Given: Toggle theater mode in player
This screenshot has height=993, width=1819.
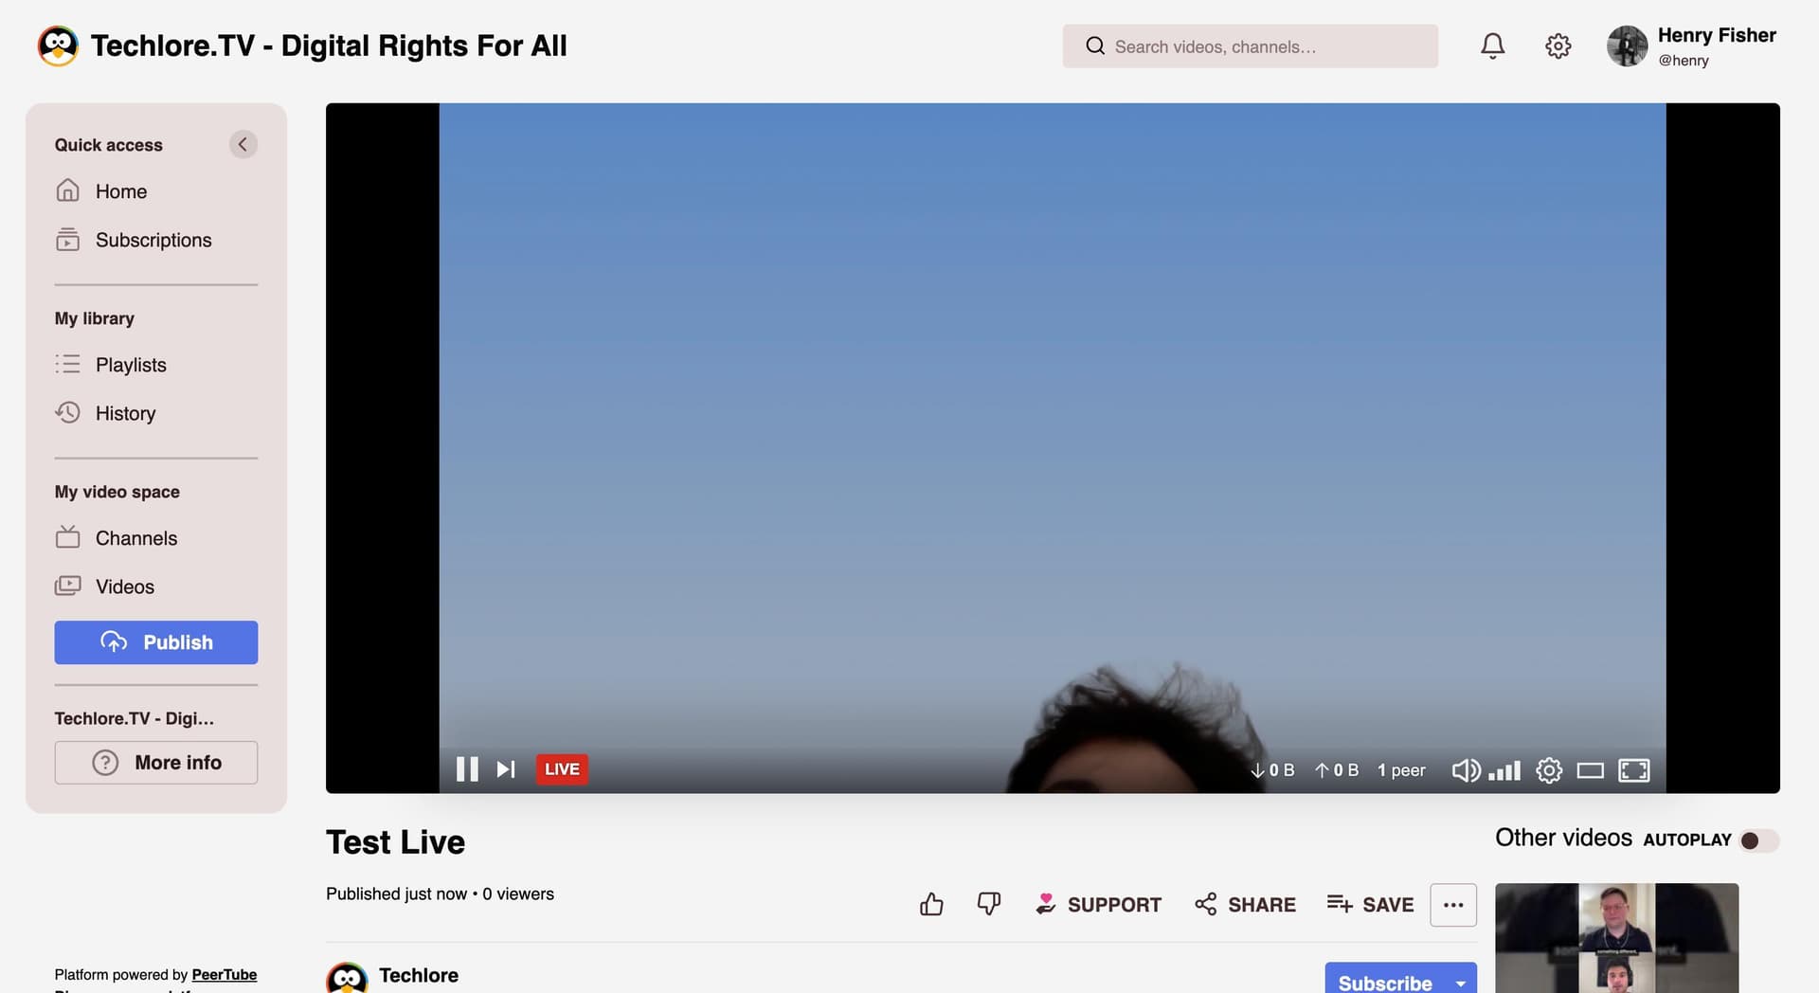Looking at the screenshot, I should click(x=1591, y=770).
